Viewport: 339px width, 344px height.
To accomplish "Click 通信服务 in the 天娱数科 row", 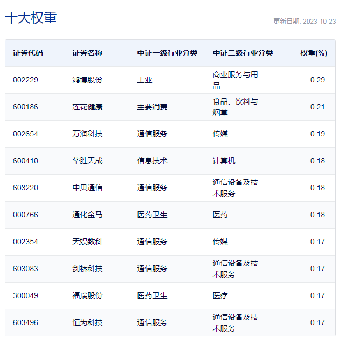I will pos(152,242).
